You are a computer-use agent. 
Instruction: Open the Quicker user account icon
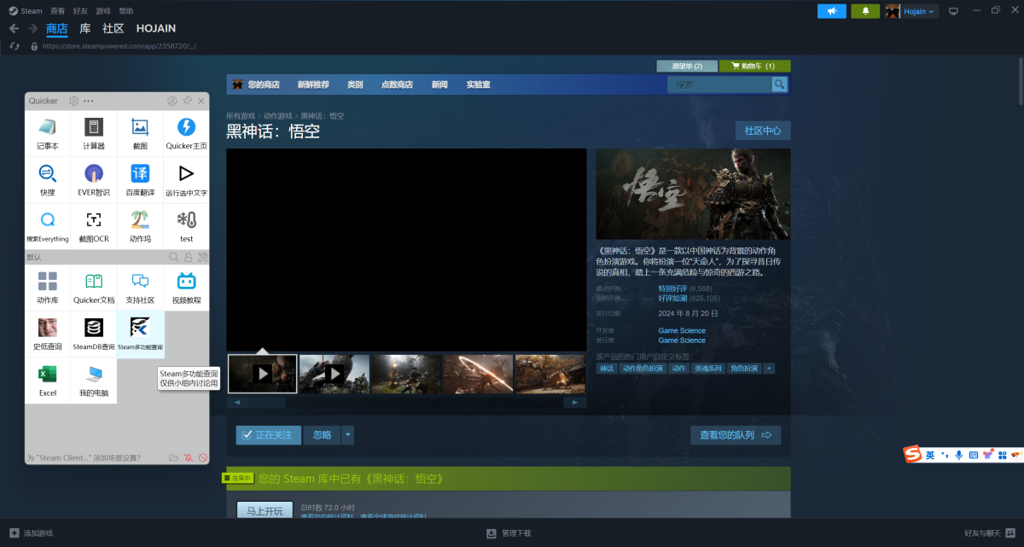(172, 101)
